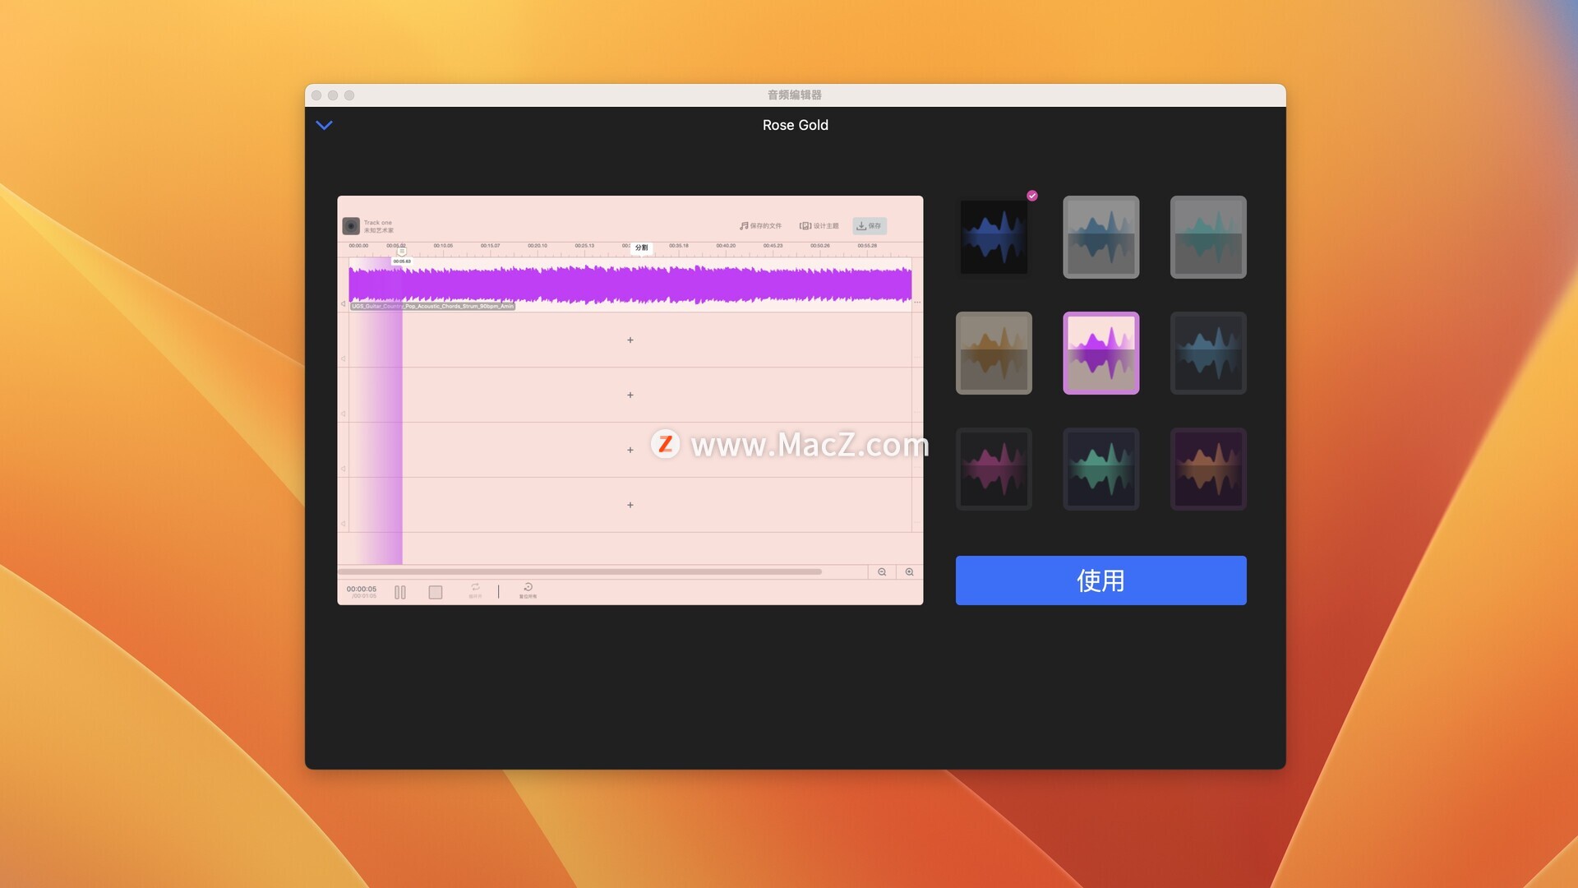Click the plus in the third empty track

pos(630,450)
